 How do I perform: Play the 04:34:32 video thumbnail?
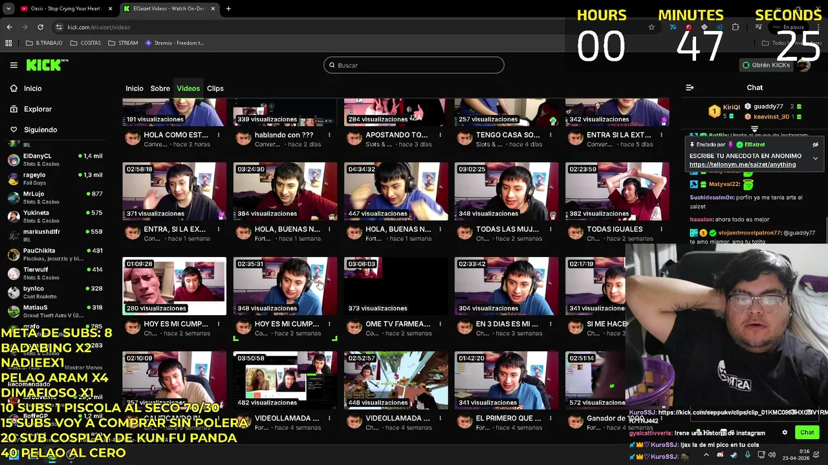(x=396, y=191)
